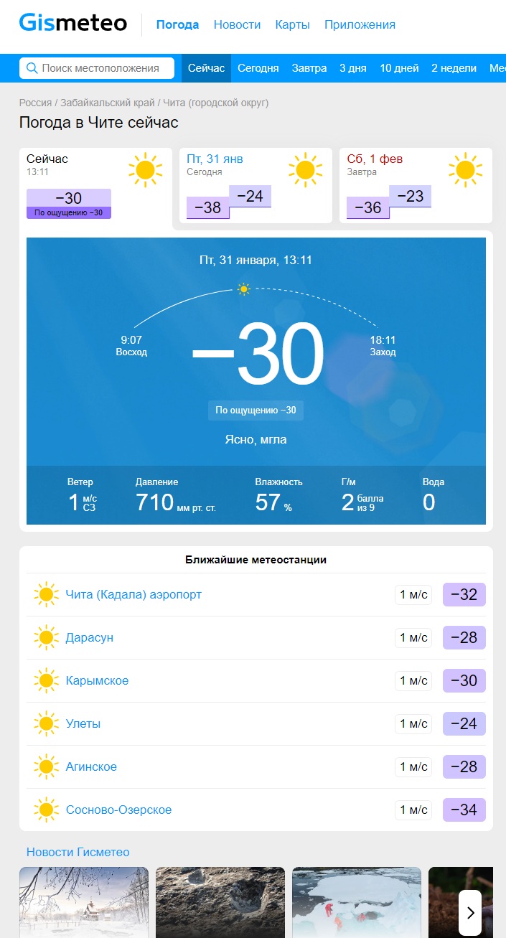Open the Новости menu item
Screen dimensions: 506x938
click(x=238, y=24)
